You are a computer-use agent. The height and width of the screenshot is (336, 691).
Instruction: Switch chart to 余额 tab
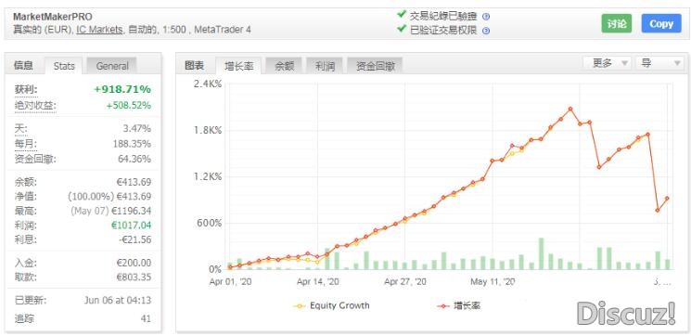coord(284,66)
